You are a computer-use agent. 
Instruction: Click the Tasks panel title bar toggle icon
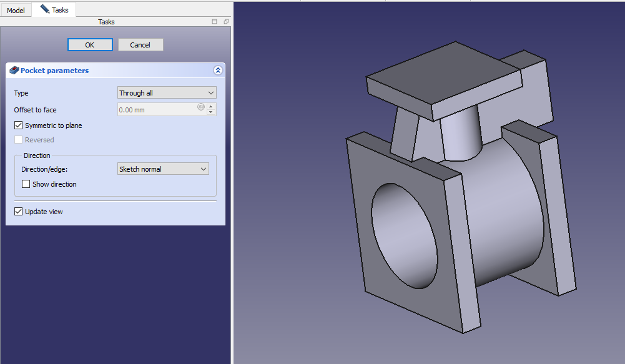click(x=214, y=22)
